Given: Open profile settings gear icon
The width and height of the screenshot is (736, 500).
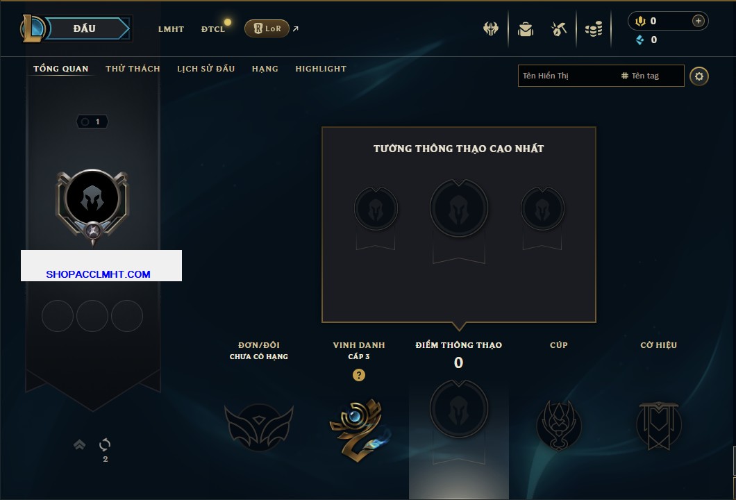Looking at the screenshot, I should tap(699, 76).
